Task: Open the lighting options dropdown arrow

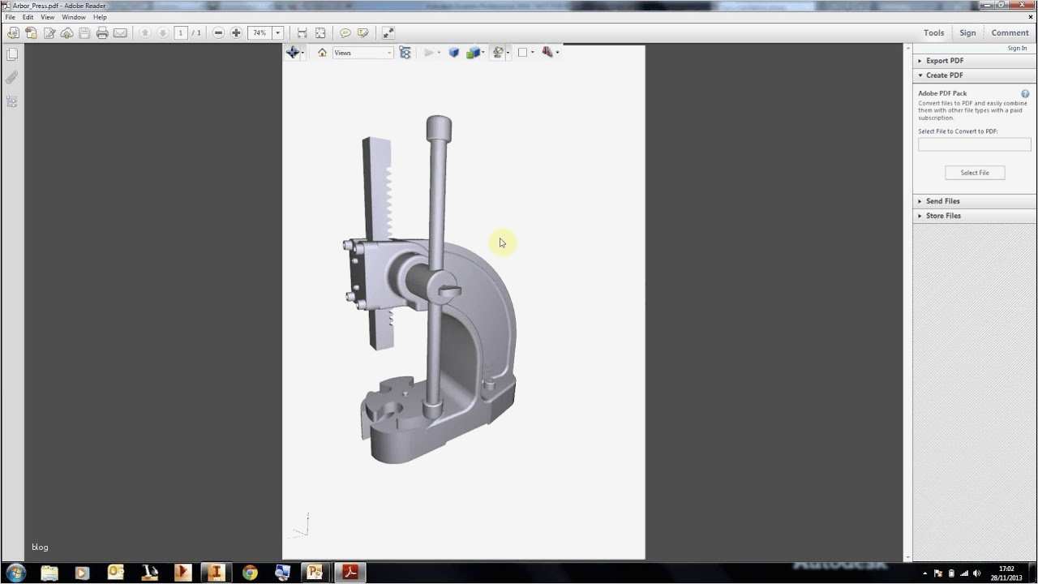Action: click(x=508, y=53)
